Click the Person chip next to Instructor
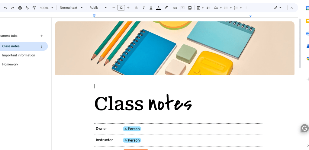Screen dimensions: 309x150 pos(132,140)
